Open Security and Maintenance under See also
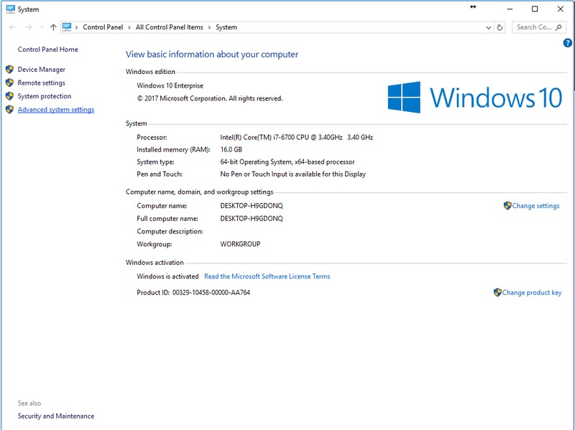Image resolution: width=575 pixels, height=430 pixels. point(55,416)
